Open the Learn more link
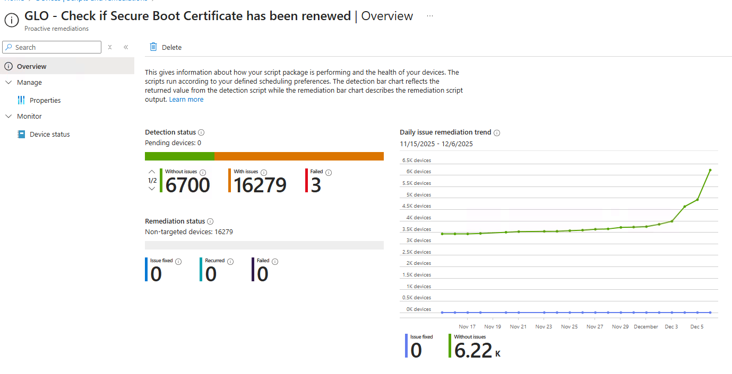Image resolution: width=732 pixels, height=374 pixels. (x=186, y=99)
